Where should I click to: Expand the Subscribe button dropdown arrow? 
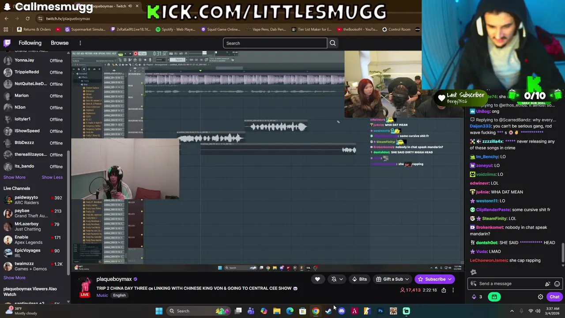(x=450, y=279)
